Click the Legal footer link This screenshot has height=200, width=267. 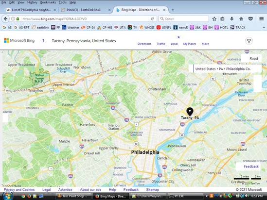tap(47, 190)
